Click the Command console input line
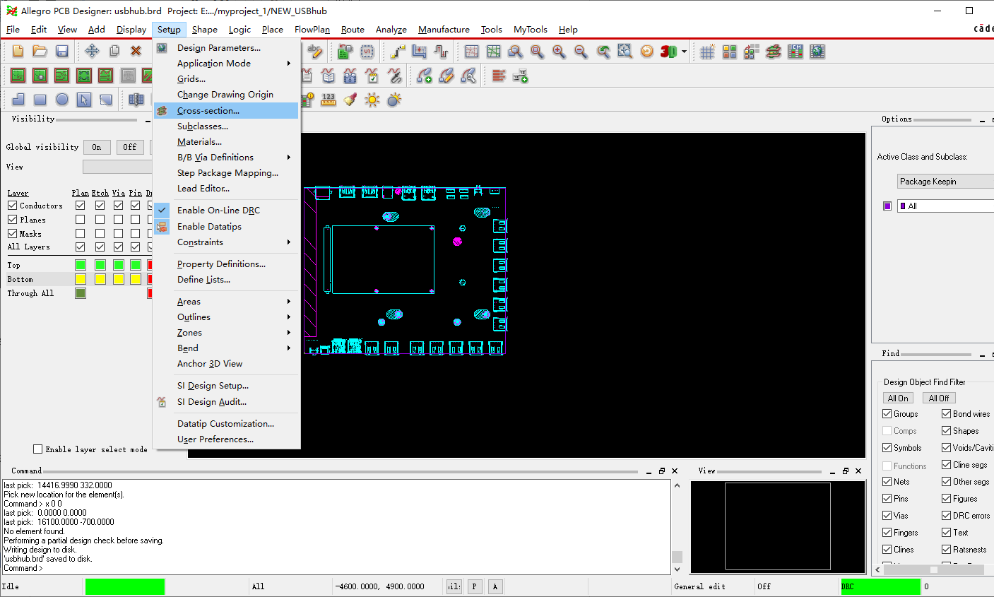This screenshot has width=994, height=597. point(336,568)
